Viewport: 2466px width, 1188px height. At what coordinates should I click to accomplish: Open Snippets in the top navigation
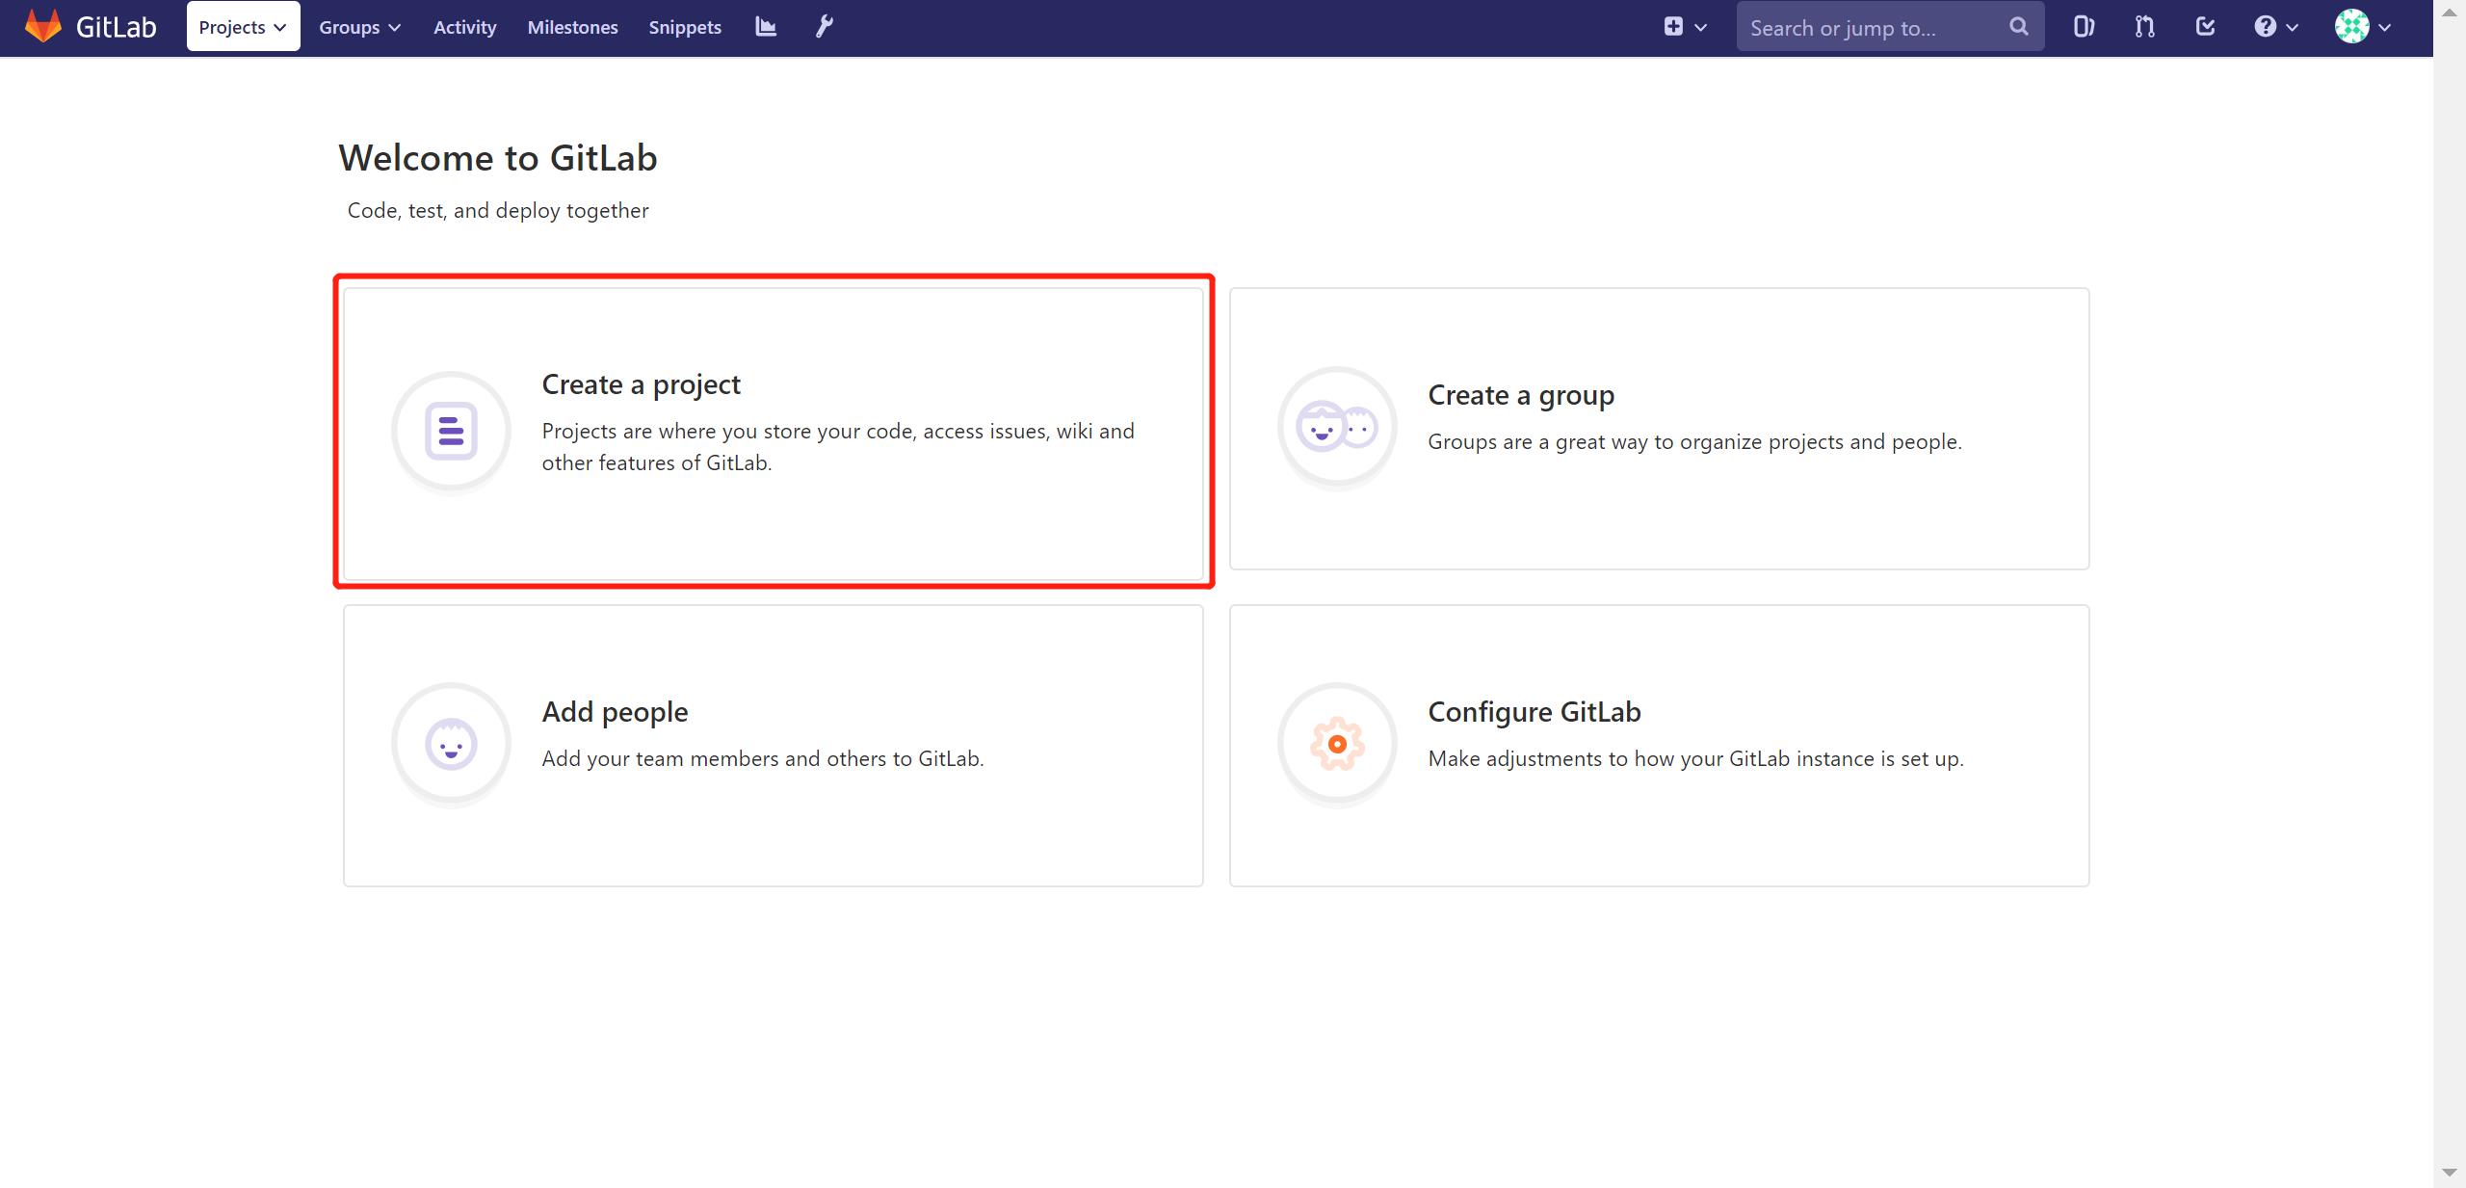click(685, 27)
